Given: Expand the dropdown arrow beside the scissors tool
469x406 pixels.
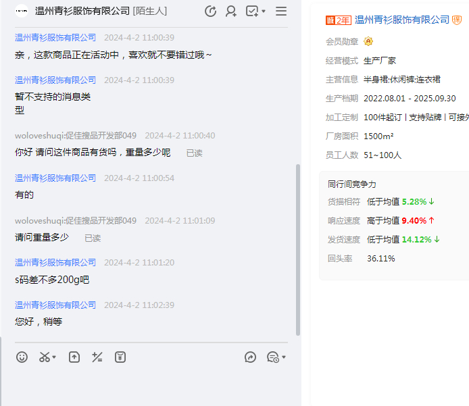Looking at the screenshot, I should click(x=54, y=357).
